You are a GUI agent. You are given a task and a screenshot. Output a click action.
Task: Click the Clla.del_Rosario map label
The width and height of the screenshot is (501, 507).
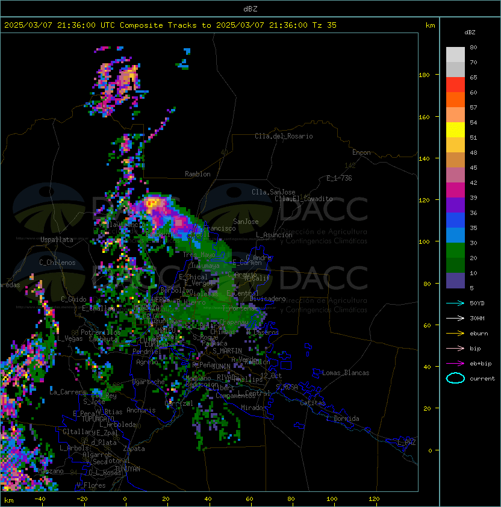click(x=284, y=136)
